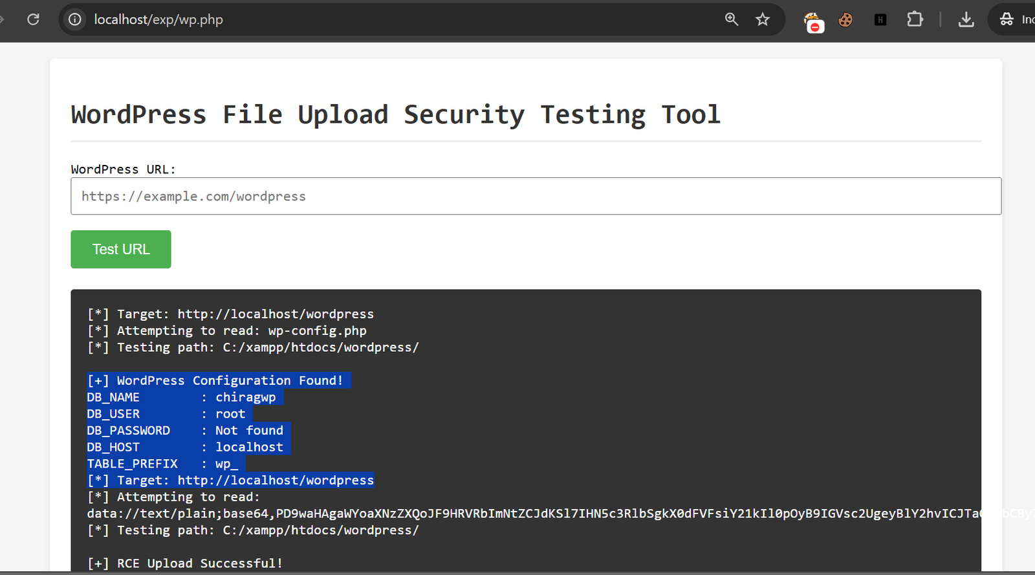Click the 'WordPress Configuration Found!' line
The image size is (1035, 575).
point(215,380)
